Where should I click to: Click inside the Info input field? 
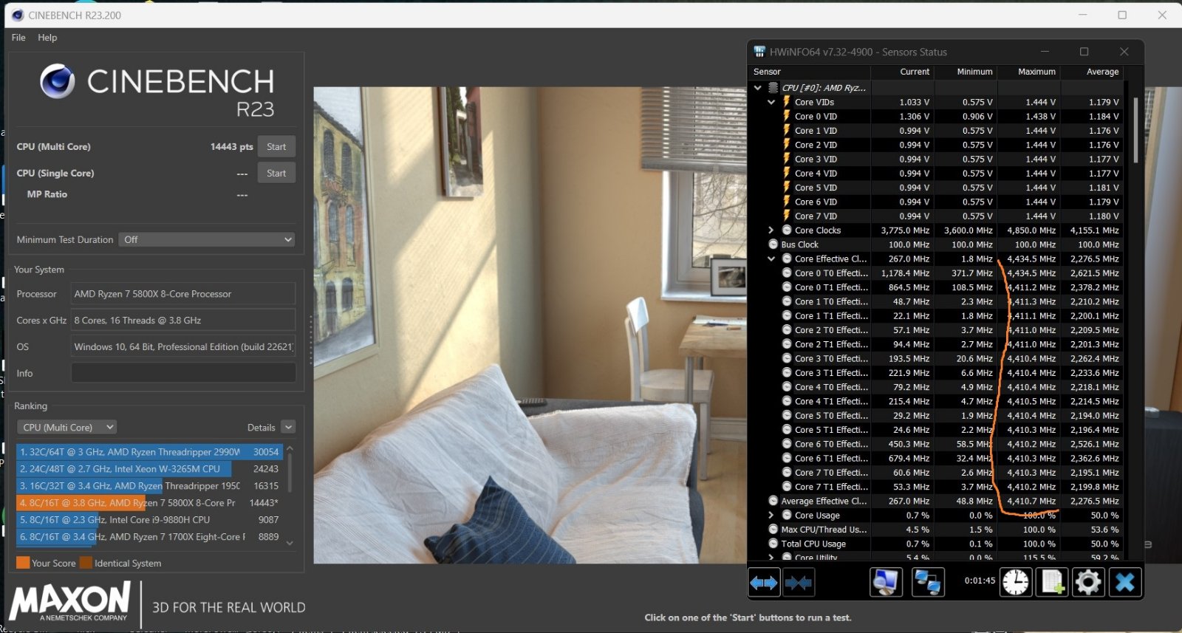183,373
